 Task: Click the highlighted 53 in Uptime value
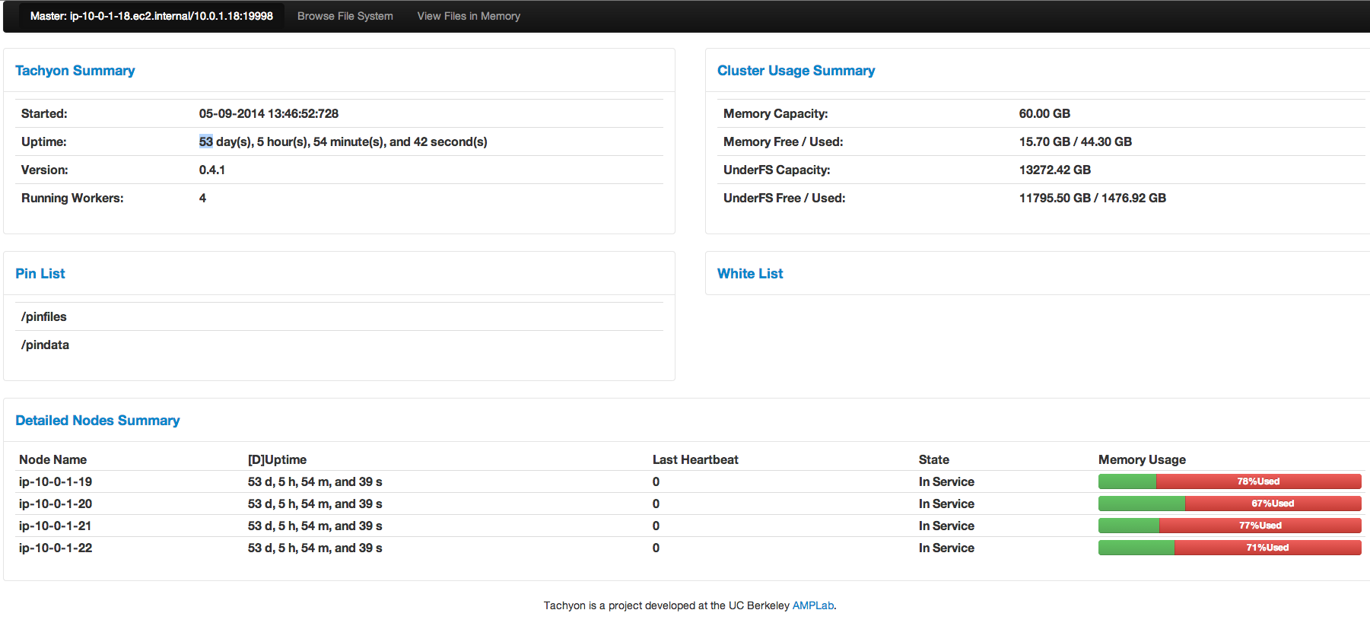click(206, 141)
